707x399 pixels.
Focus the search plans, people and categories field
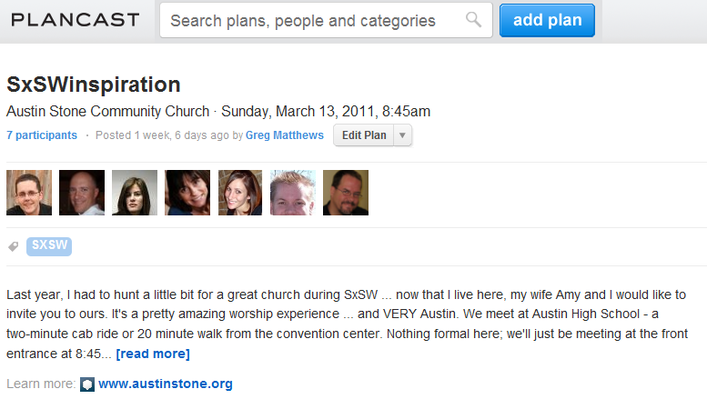(314, 20)
